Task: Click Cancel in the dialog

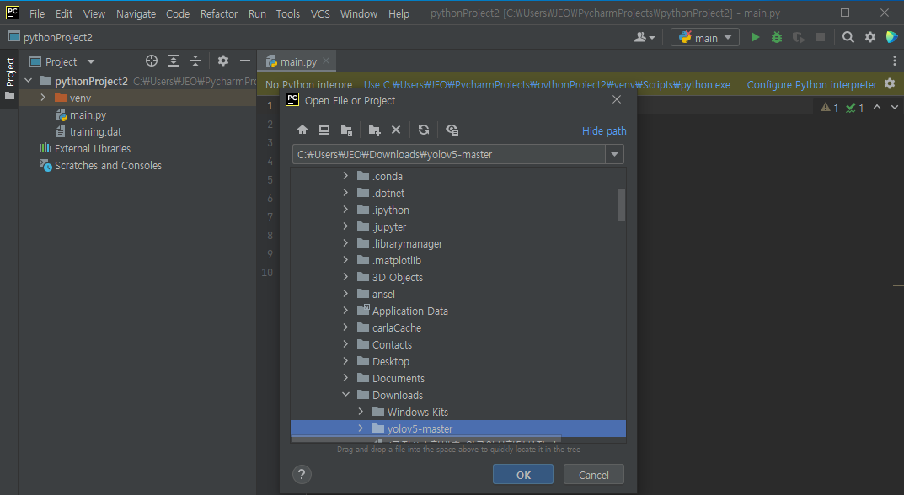Action: pos(593,474)
